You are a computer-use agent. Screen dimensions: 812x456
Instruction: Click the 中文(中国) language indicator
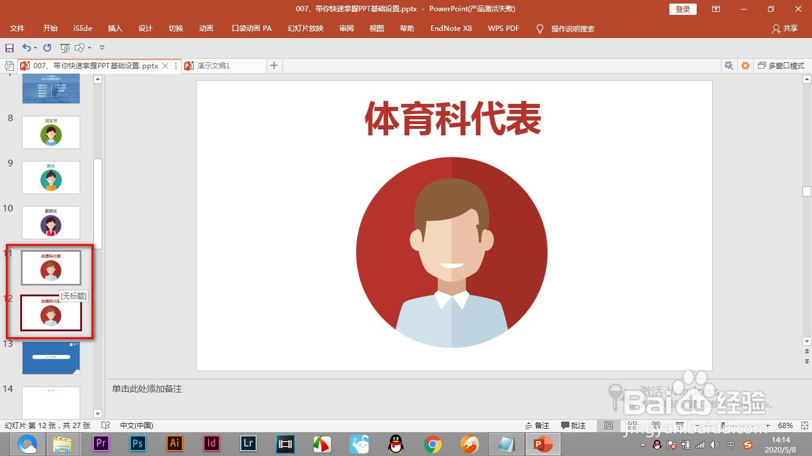(x=137, y=425)
